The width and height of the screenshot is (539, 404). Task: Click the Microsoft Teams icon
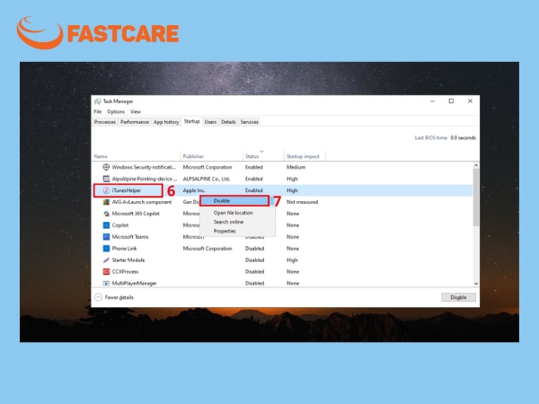pyautogui.click(x=106, y=237)
